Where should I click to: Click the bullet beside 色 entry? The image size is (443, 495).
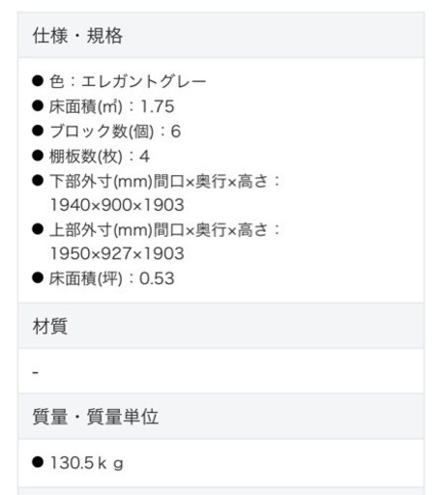tap(38, 80)
